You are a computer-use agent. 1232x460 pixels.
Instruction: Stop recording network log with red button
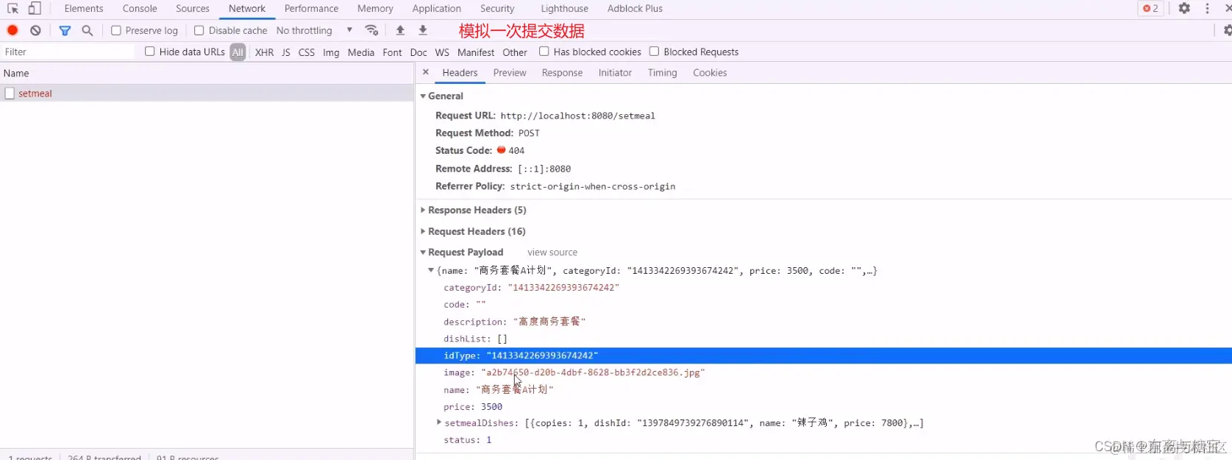[x=13, y=30]
